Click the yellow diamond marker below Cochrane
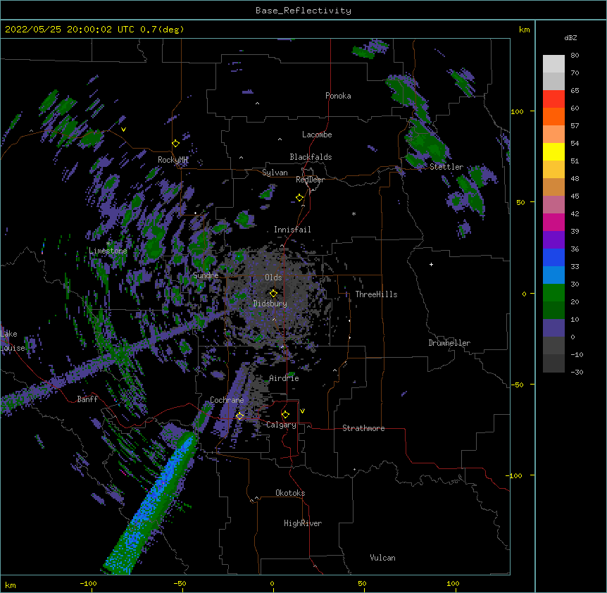The height and width of the screenshot is (593, 607). [x=239, y=416]
